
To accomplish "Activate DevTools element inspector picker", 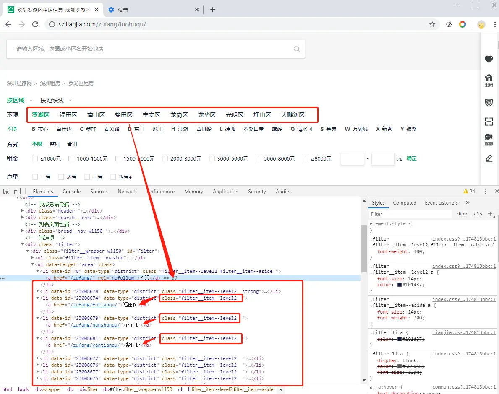I will click(6, 191).
